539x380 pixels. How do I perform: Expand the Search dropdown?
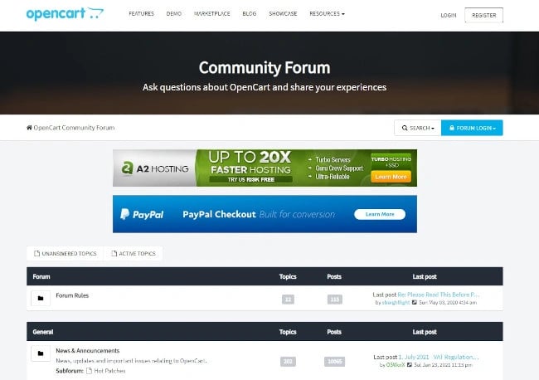click(416, 128)
